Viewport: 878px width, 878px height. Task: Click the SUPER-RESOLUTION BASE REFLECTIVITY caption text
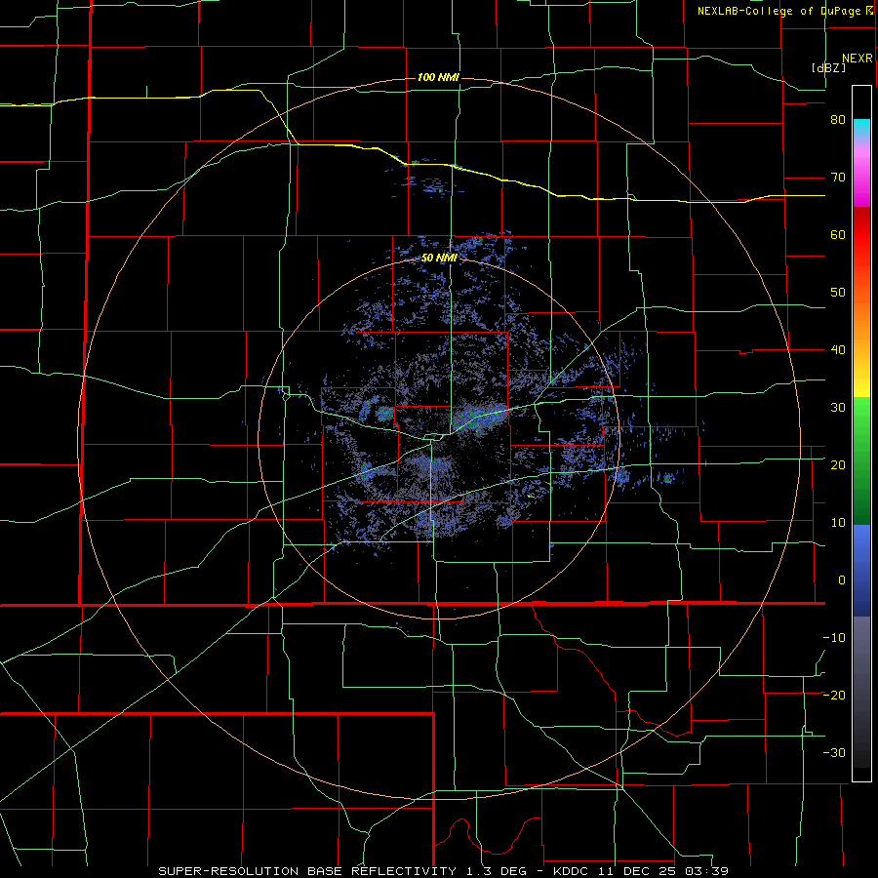click(307, 871)
